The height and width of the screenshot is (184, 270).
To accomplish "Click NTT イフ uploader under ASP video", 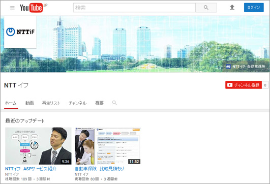I will coord(12,174).
